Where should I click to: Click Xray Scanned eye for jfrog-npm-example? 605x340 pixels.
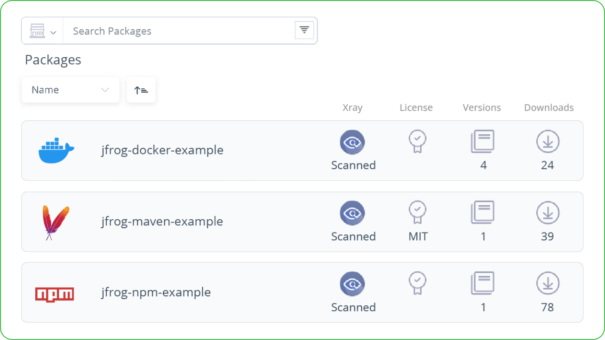point(353,284)
